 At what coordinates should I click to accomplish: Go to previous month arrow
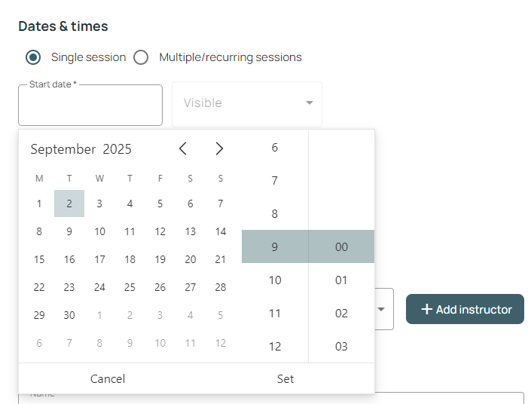tap(183, 148)
